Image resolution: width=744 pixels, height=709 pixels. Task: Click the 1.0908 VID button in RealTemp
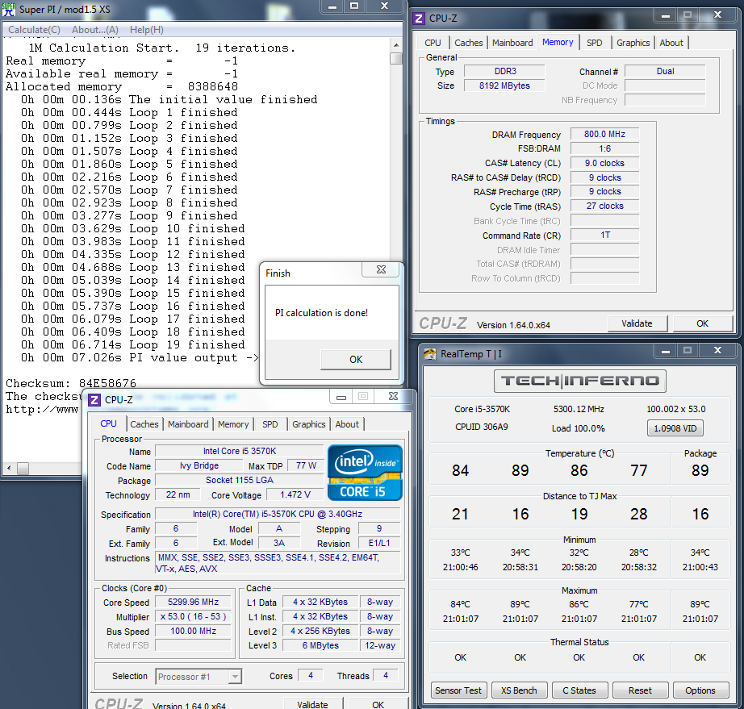(675, 428)
